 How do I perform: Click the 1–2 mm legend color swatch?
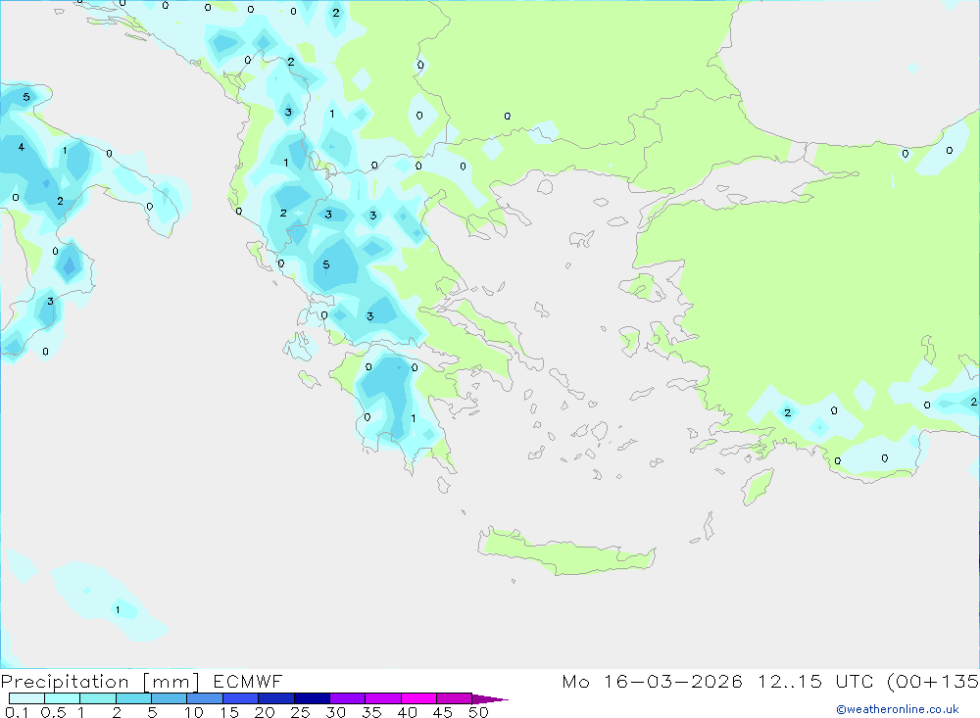(98, 698)
